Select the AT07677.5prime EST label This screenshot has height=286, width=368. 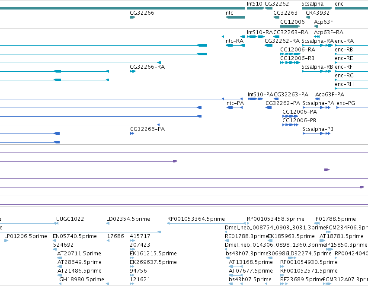pos(251,271)
